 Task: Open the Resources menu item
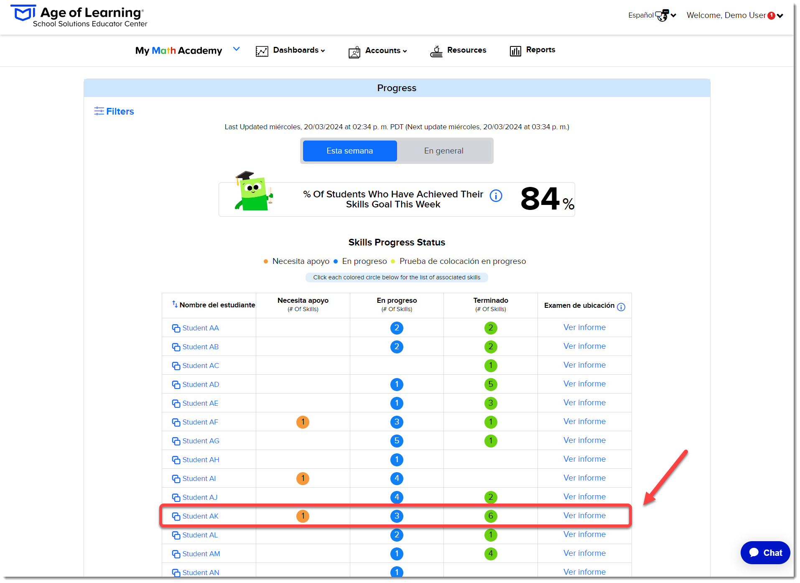pyautogui.click(x=466, y=50)
